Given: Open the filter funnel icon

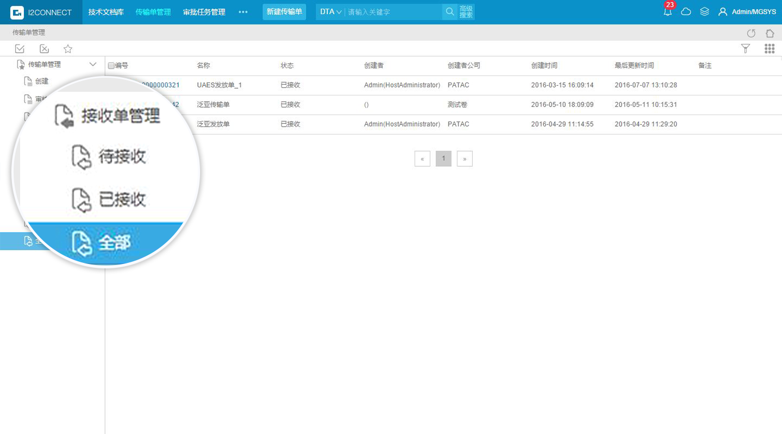Looking at the screenshot, I should point(746,49).
